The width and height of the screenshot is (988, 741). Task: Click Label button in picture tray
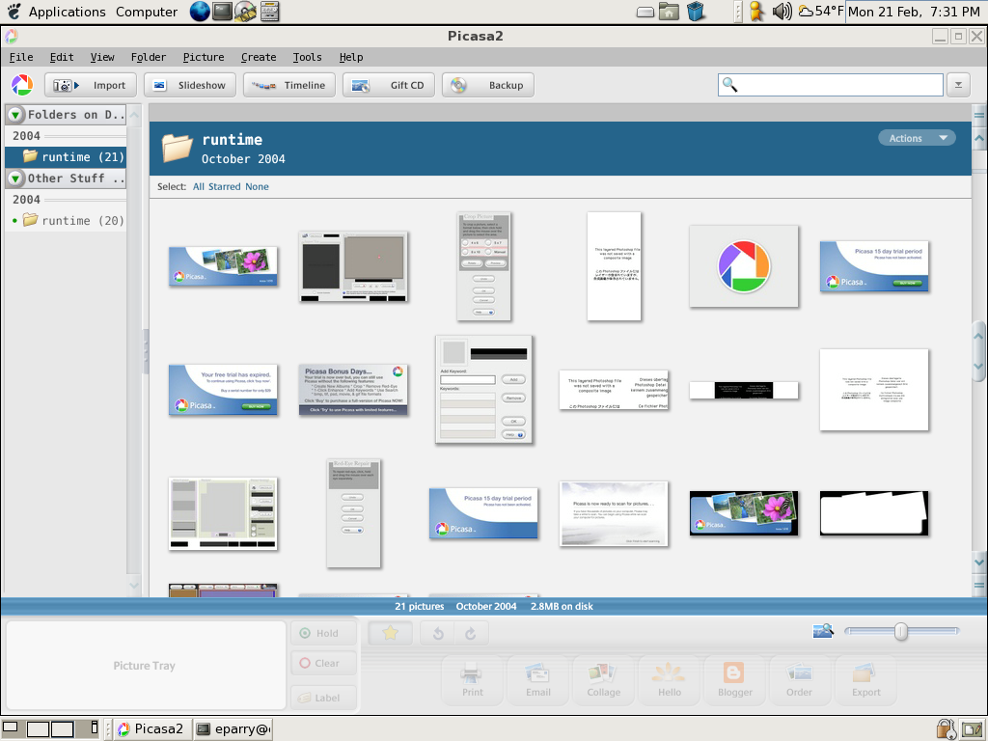(324, 698)
